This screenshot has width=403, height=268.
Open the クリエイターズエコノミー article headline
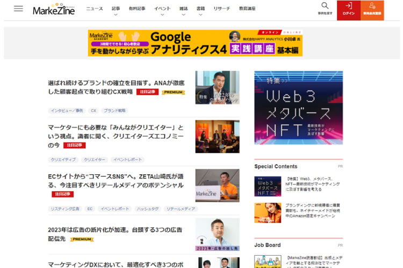pos(116,136)
